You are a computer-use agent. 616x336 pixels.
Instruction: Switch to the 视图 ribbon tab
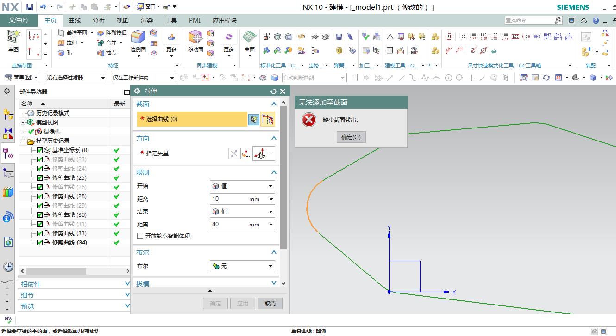point(123,20)
